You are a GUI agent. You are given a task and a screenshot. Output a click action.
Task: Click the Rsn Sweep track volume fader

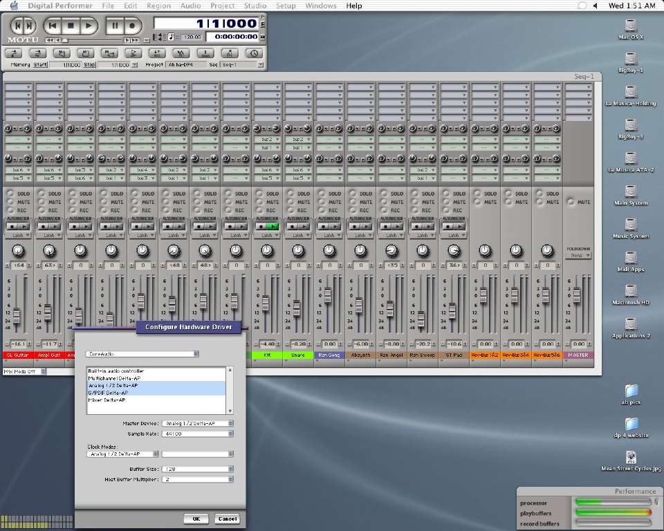coord(421,319)
